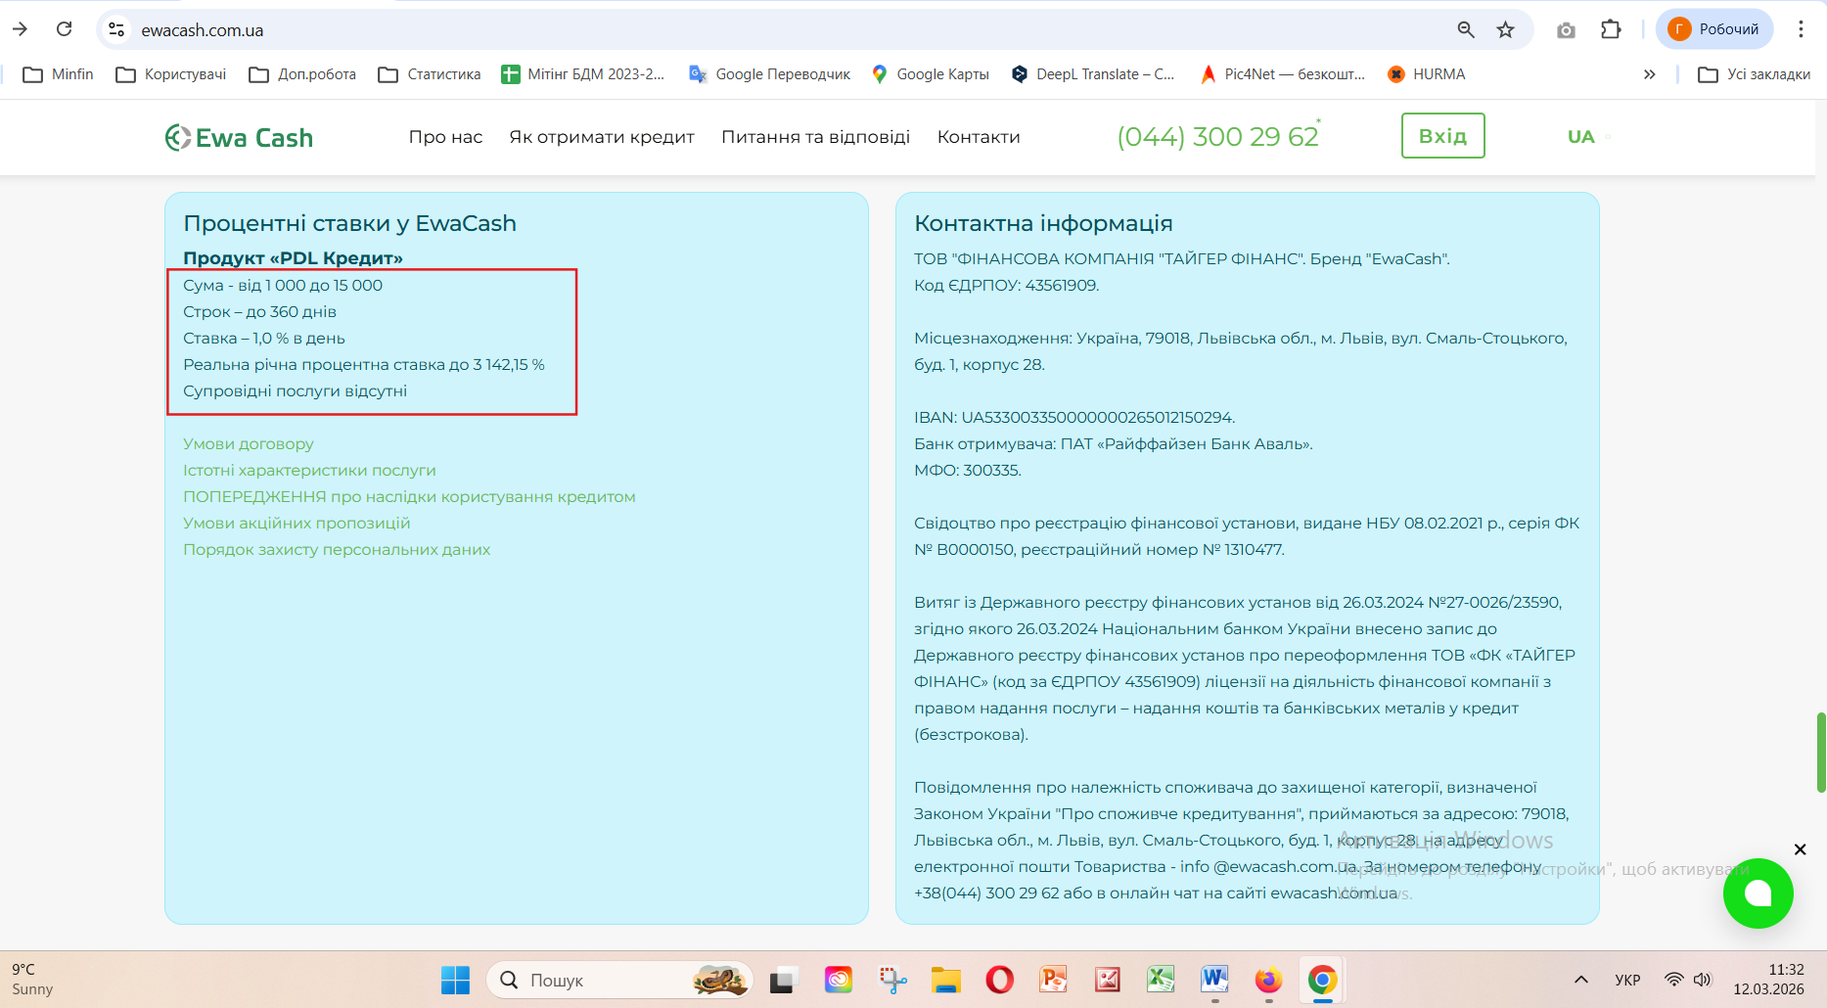Open the Статистика bookmark folder
Screen dimensions: 1827x1008
(x=431, y=74)
